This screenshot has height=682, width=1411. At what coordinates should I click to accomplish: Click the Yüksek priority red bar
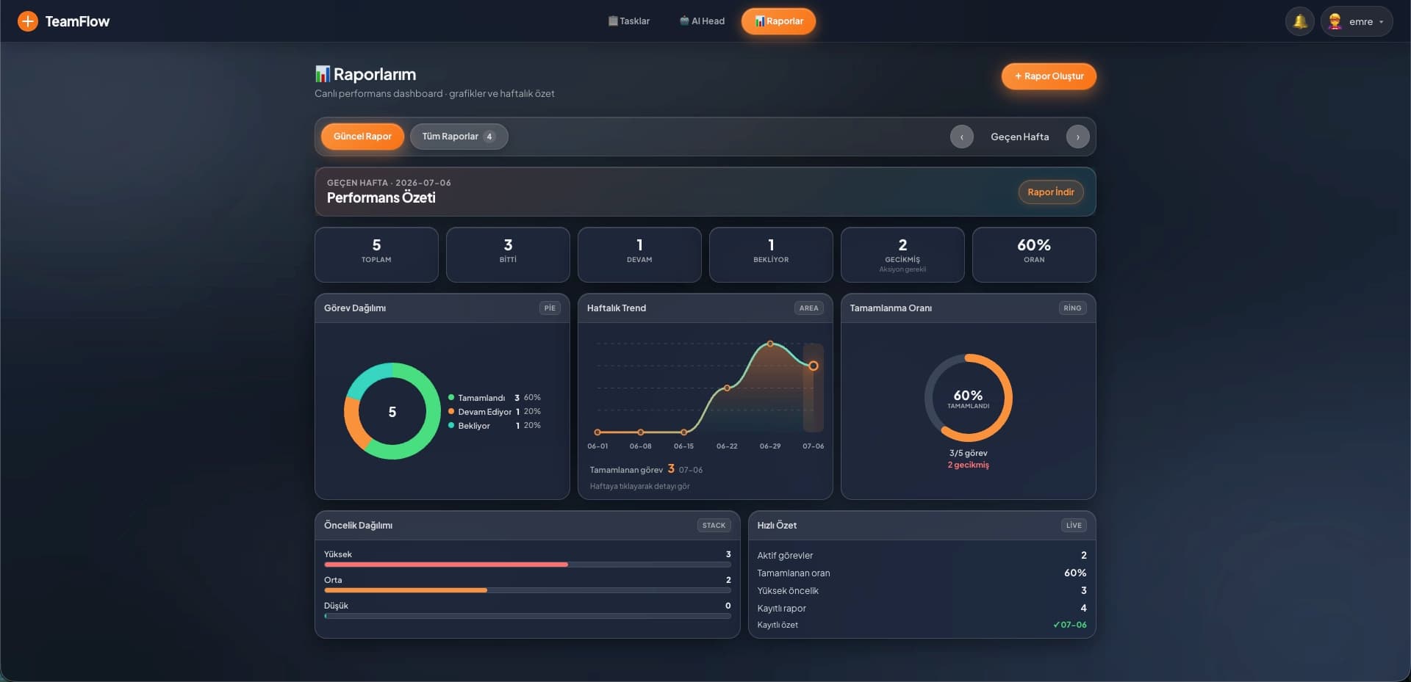click(x=446, y=565)
